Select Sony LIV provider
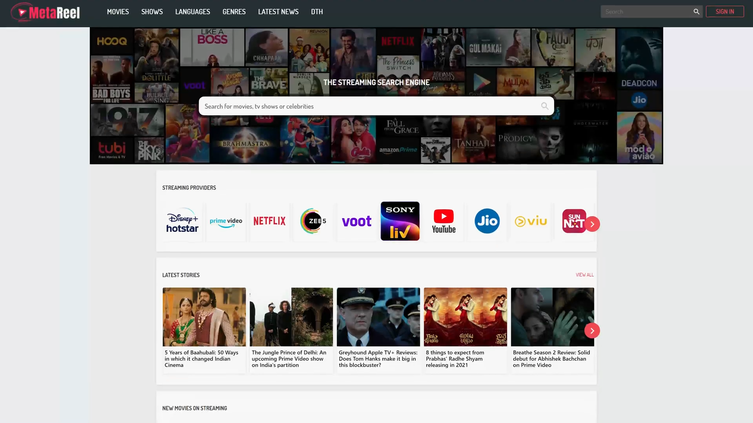This screenshot has width=753, height=423. 400,221
